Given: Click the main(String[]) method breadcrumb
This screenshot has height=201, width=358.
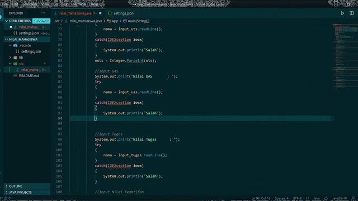Looking at the screenshot, I should click(138, 21).
